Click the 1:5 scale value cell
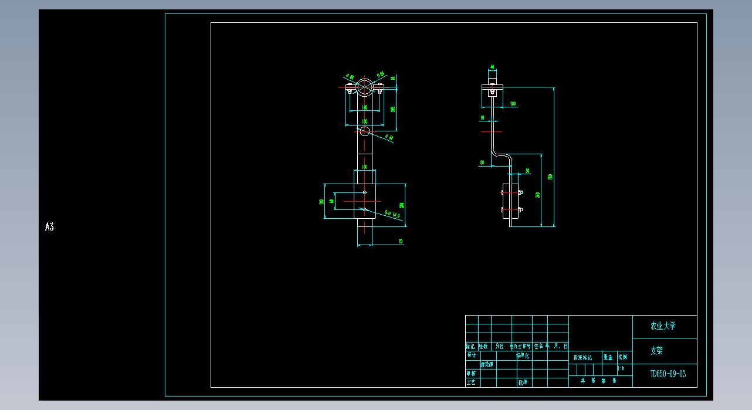Screen dimensions: 752x410 (x=621, y=369)
